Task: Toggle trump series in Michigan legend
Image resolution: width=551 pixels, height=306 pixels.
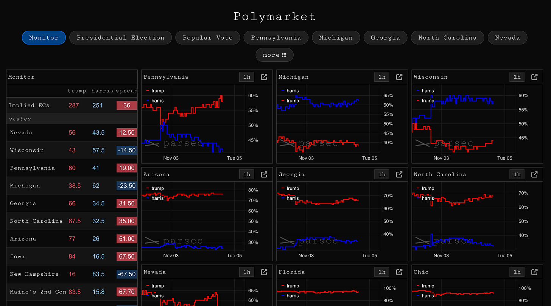Action: coord(290,101)
